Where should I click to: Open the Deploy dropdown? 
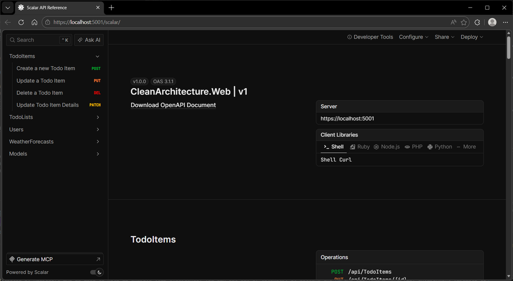[x=472, y=37]
